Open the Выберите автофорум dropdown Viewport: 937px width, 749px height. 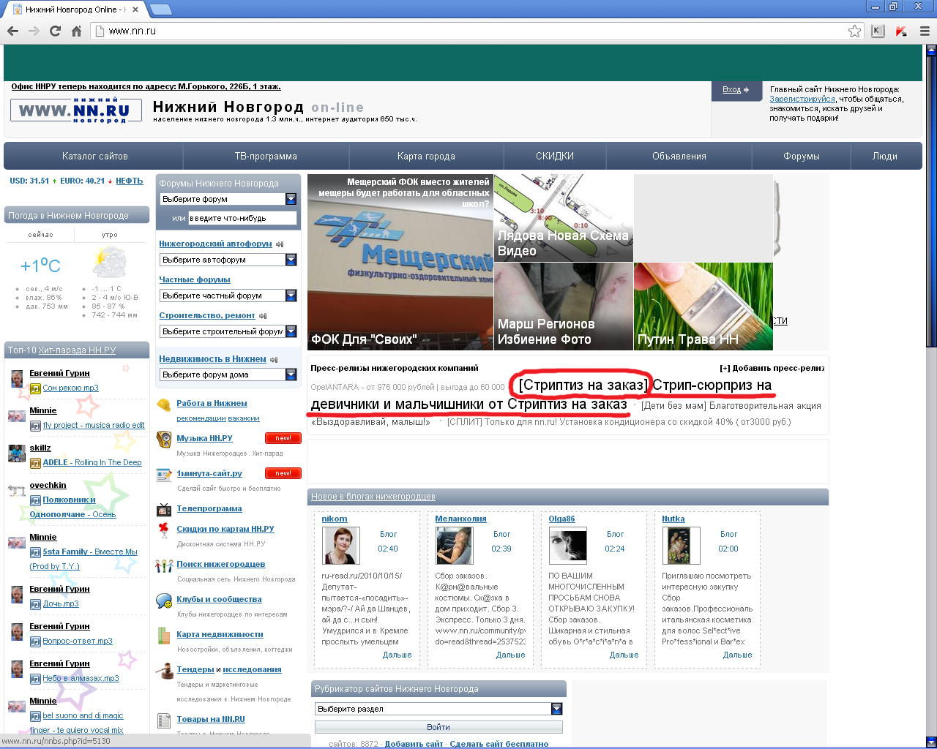(228, 260)
